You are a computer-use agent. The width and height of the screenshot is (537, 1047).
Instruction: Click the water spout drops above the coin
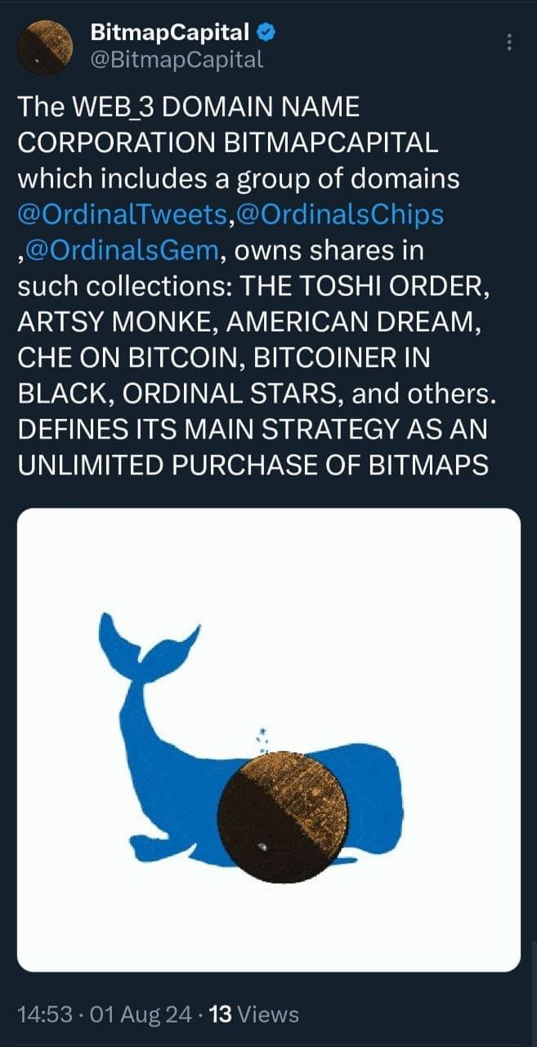[x=262, y=740]
